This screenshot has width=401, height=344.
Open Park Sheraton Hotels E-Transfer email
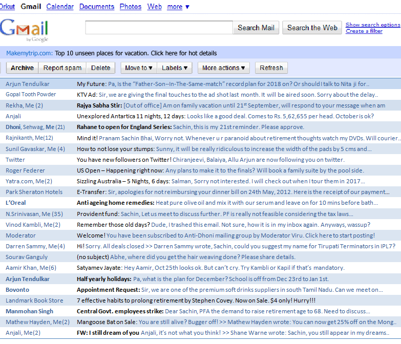pos(201,191)
